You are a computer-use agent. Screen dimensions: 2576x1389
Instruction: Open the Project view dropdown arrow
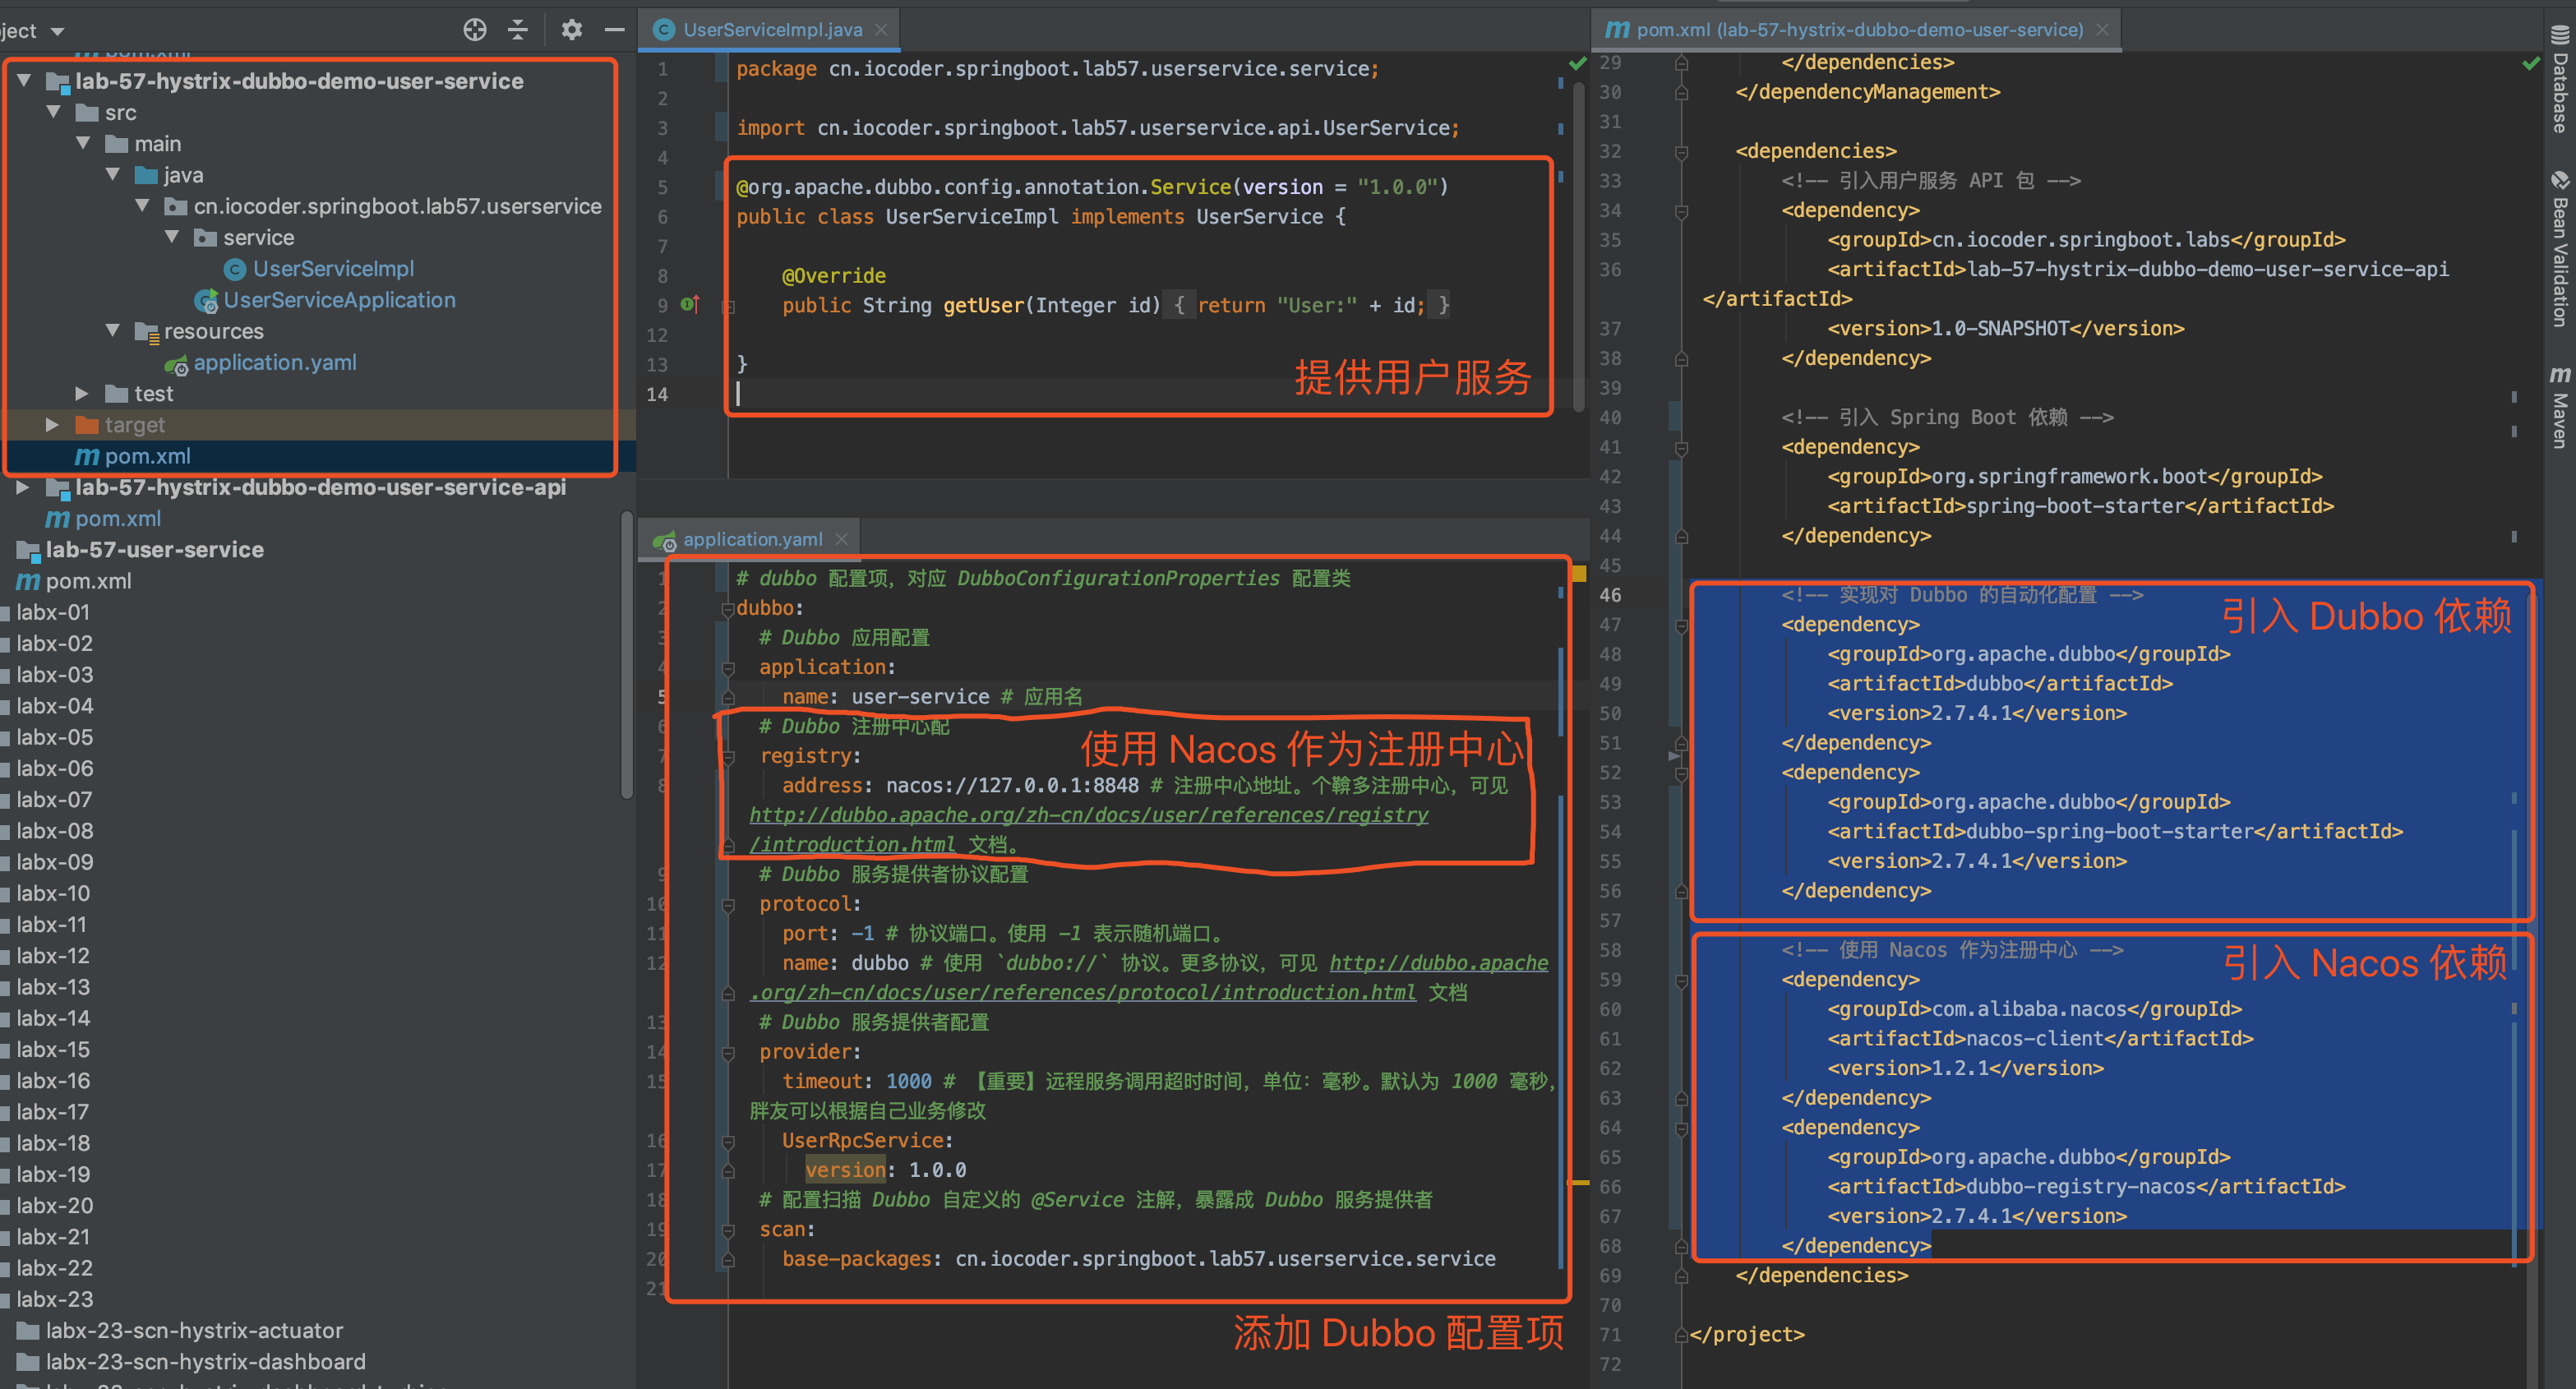[57, 31]
